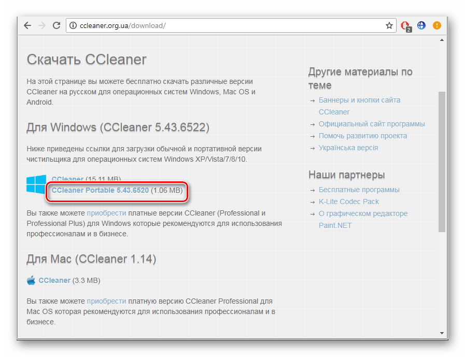Click the Windows logo icon
This screenshot has height=357, width=465.
36,184
